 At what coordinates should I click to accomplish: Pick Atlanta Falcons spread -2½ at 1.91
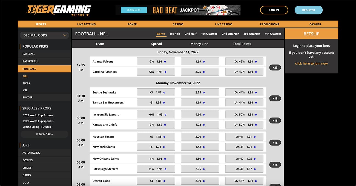156,62
